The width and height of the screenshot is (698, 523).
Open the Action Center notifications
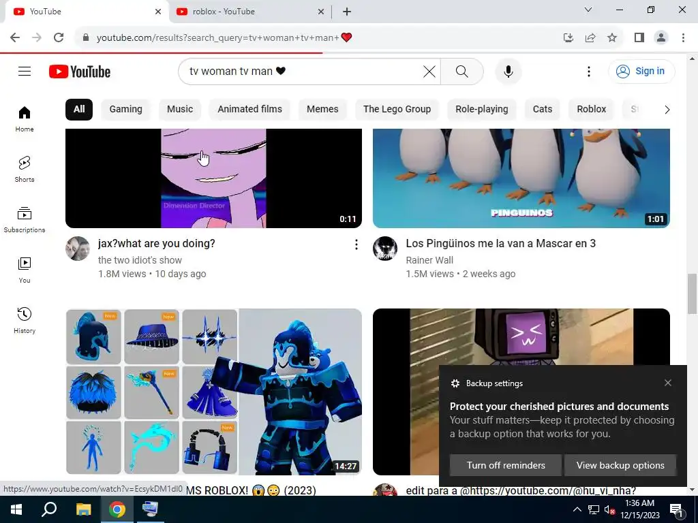[676, 510]
